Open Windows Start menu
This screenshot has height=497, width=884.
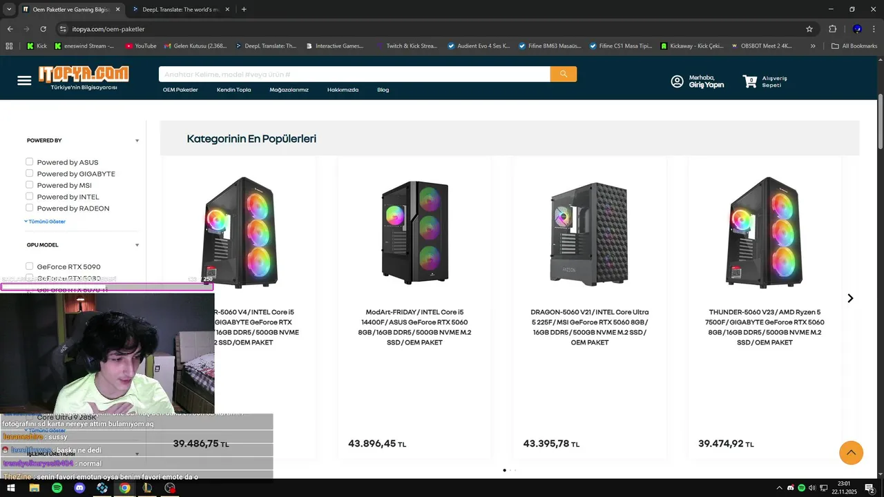[11, 488]
